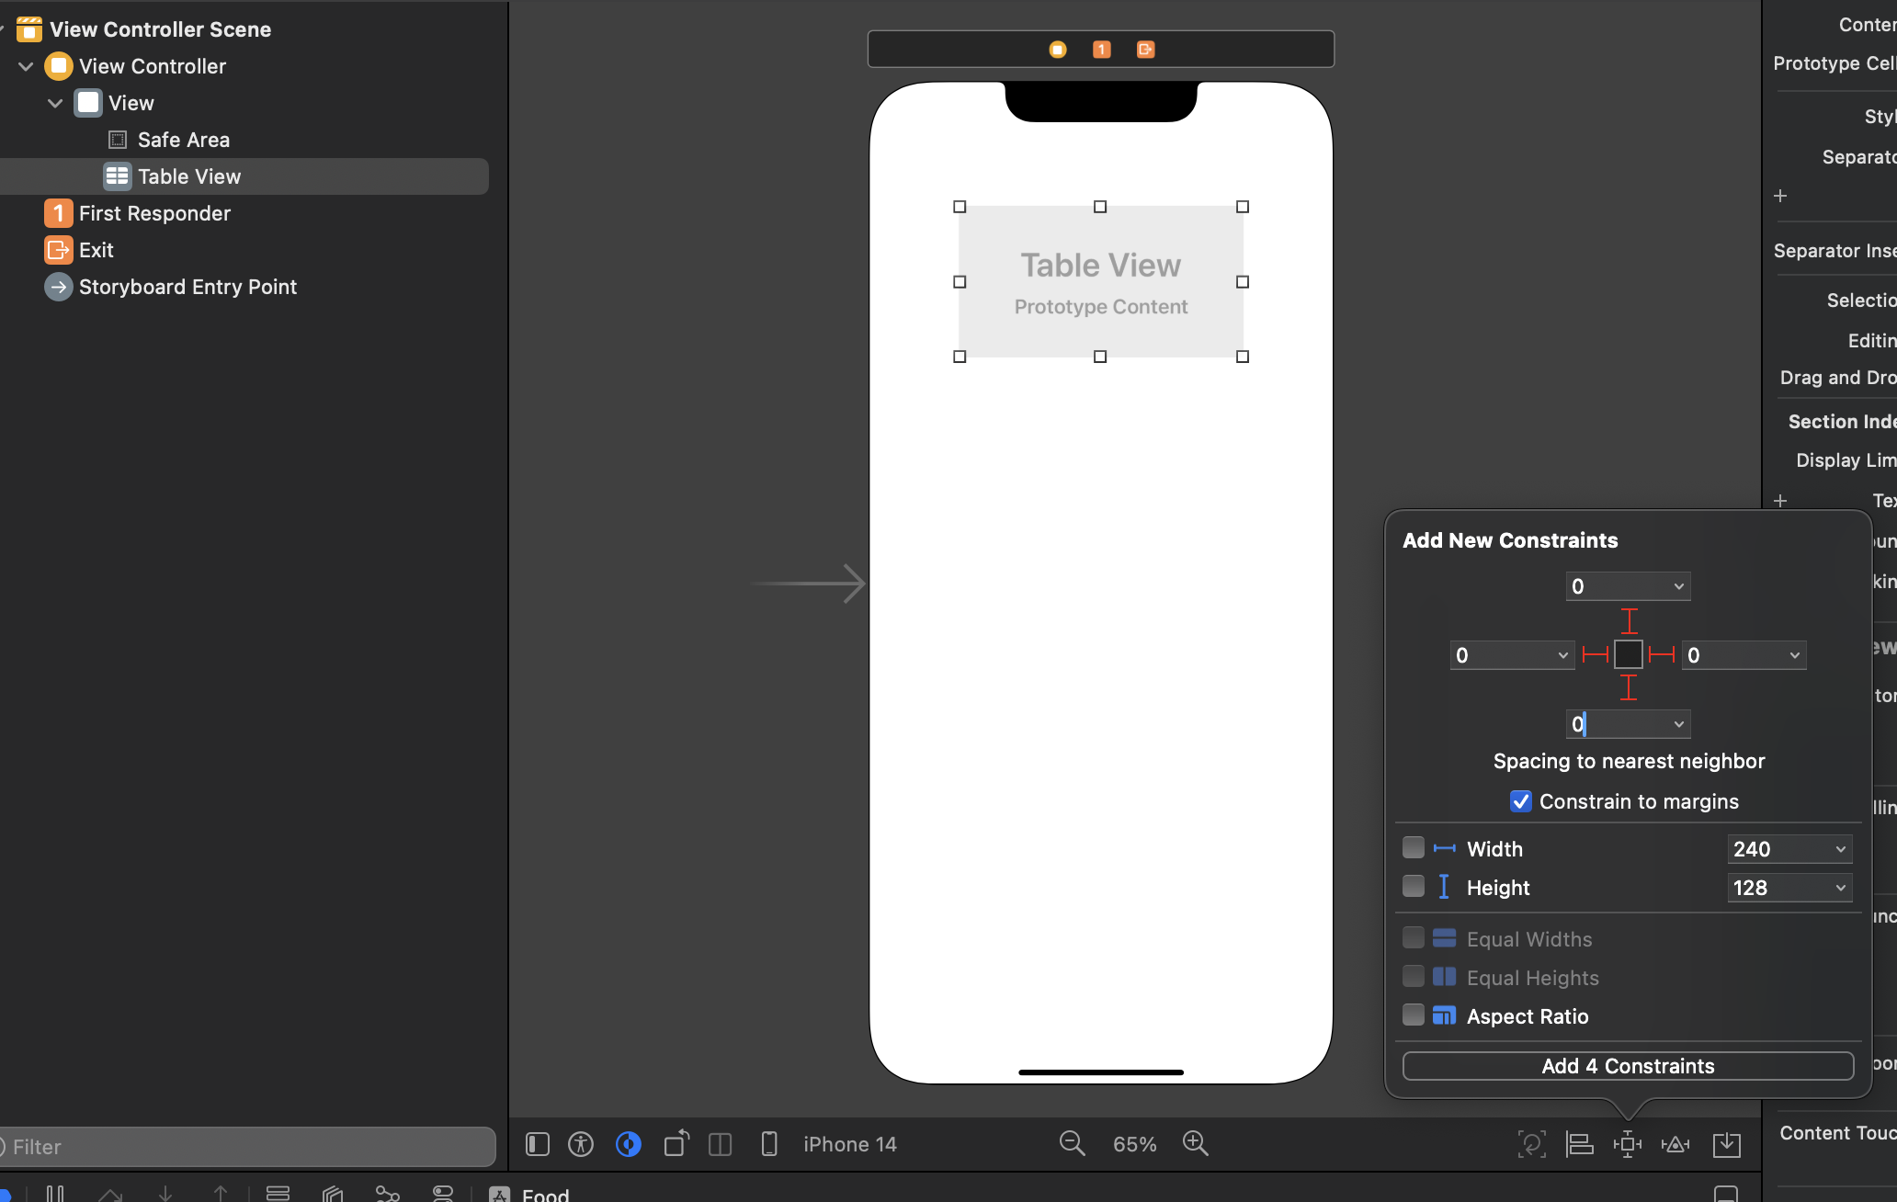Collapse the View Controller tree node
Screen dimensions: 1897x1202
tap(26, 66)
